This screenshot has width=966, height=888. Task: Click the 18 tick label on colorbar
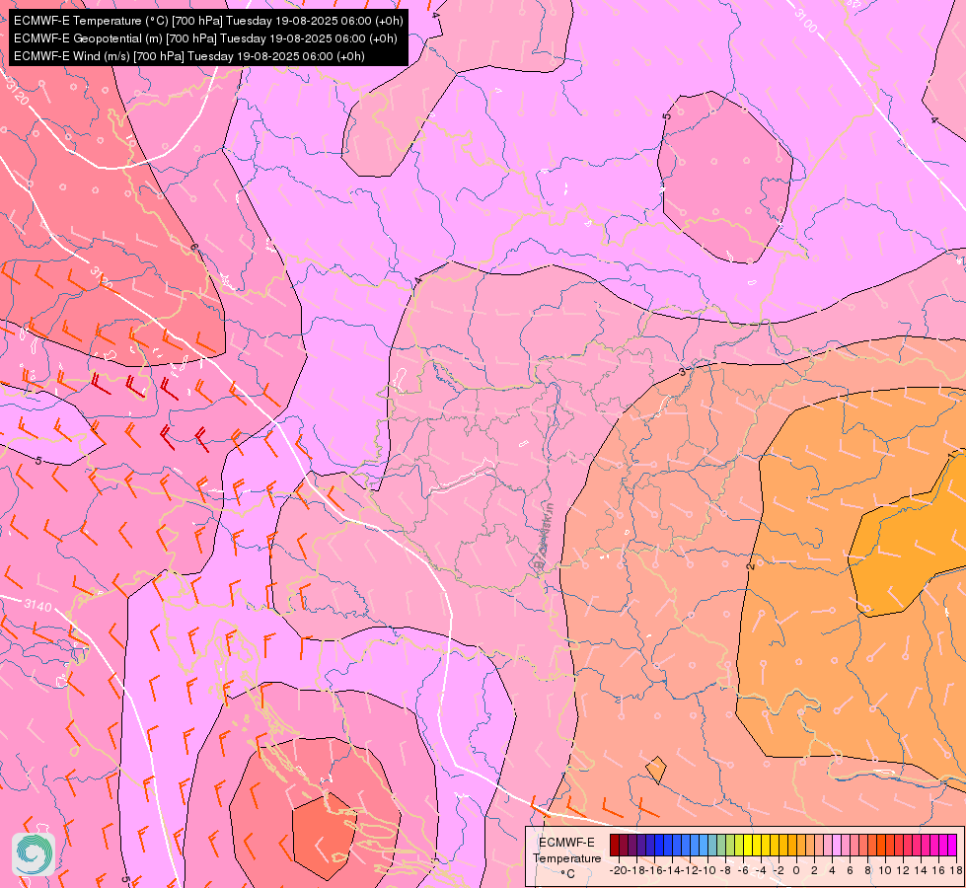click(x=956, y=871)
